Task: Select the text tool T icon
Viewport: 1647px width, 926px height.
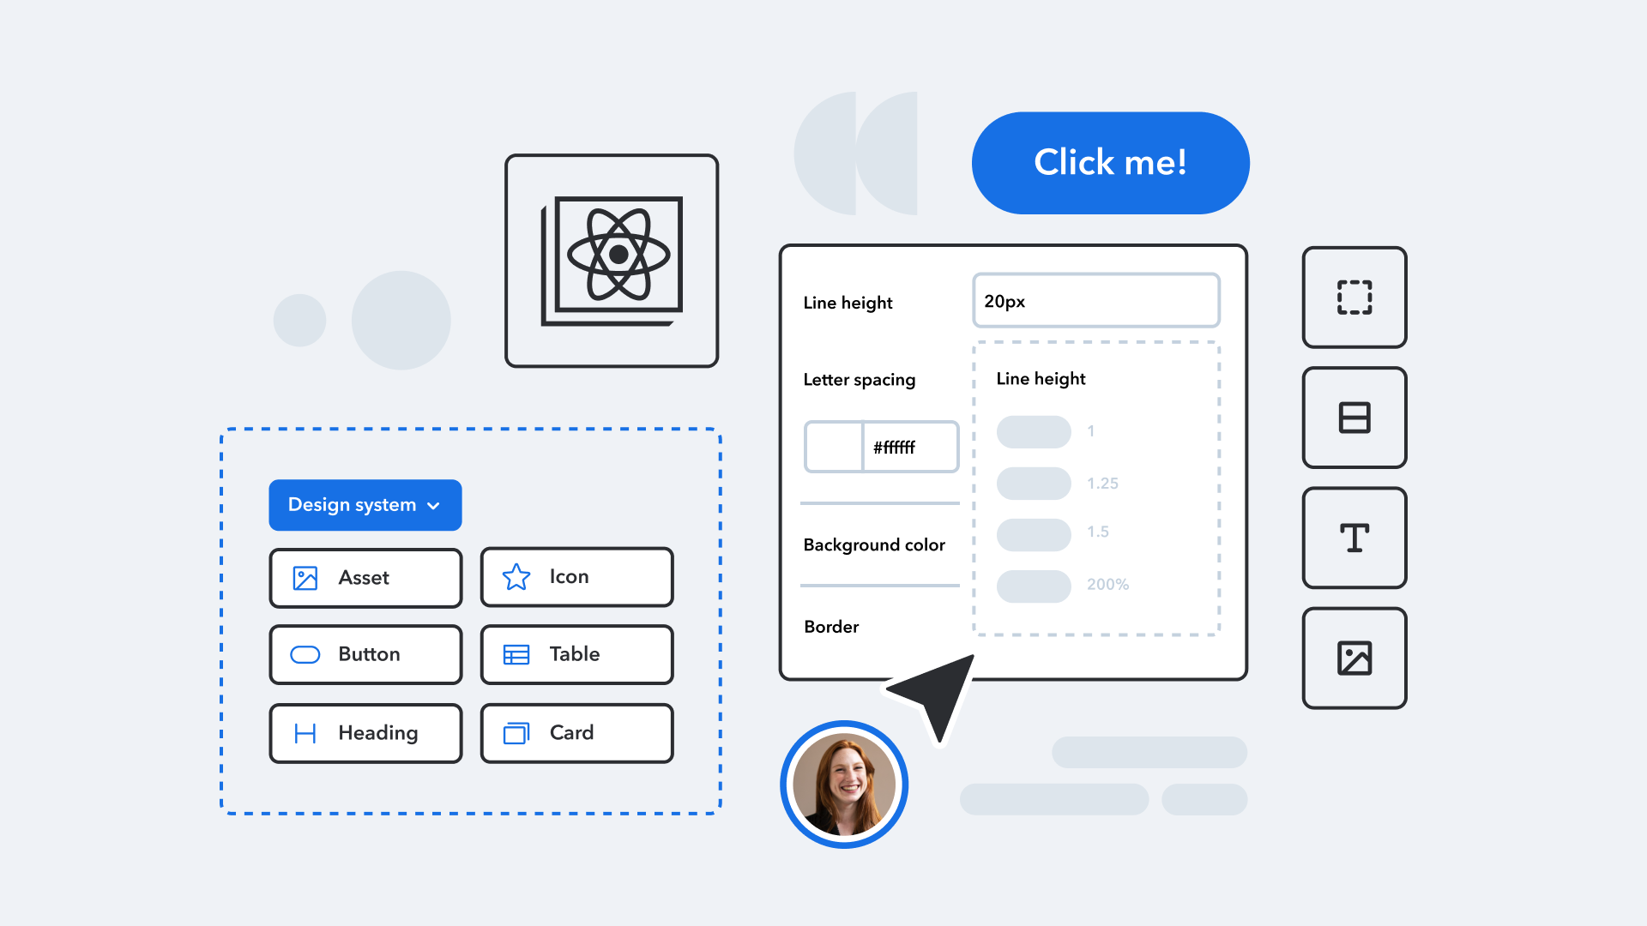Action: point(1354,536)
